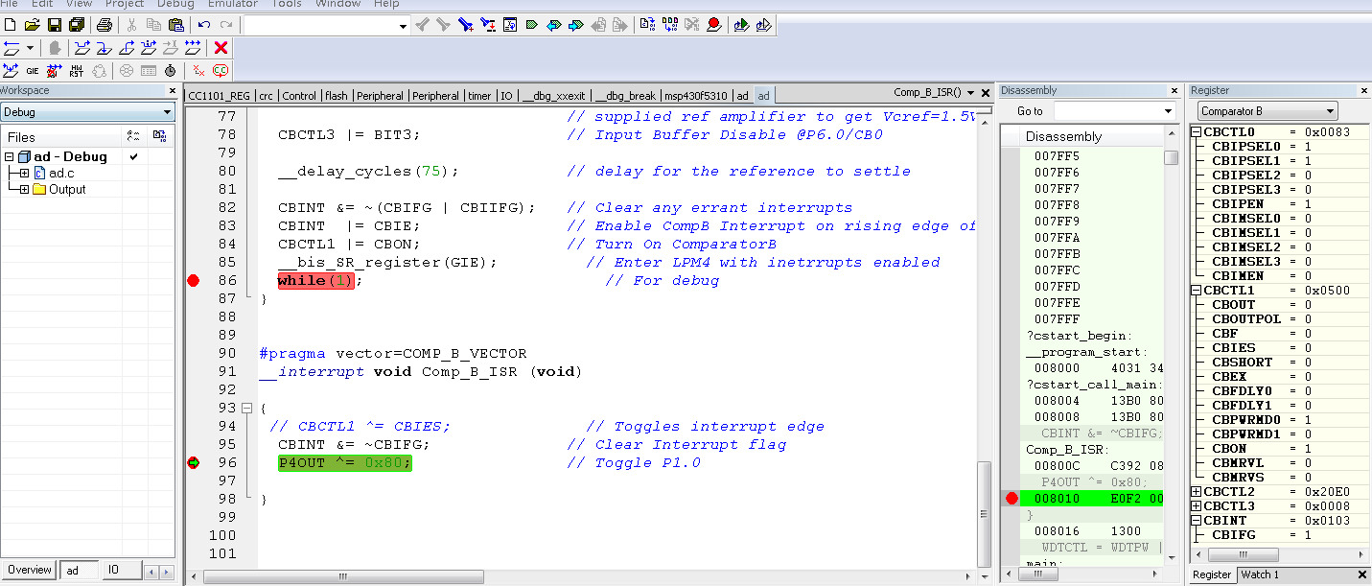The image size is (1372, 586).
Task: Click the Compile file icon
Action: pyautogui.click(x=647, y=25)
